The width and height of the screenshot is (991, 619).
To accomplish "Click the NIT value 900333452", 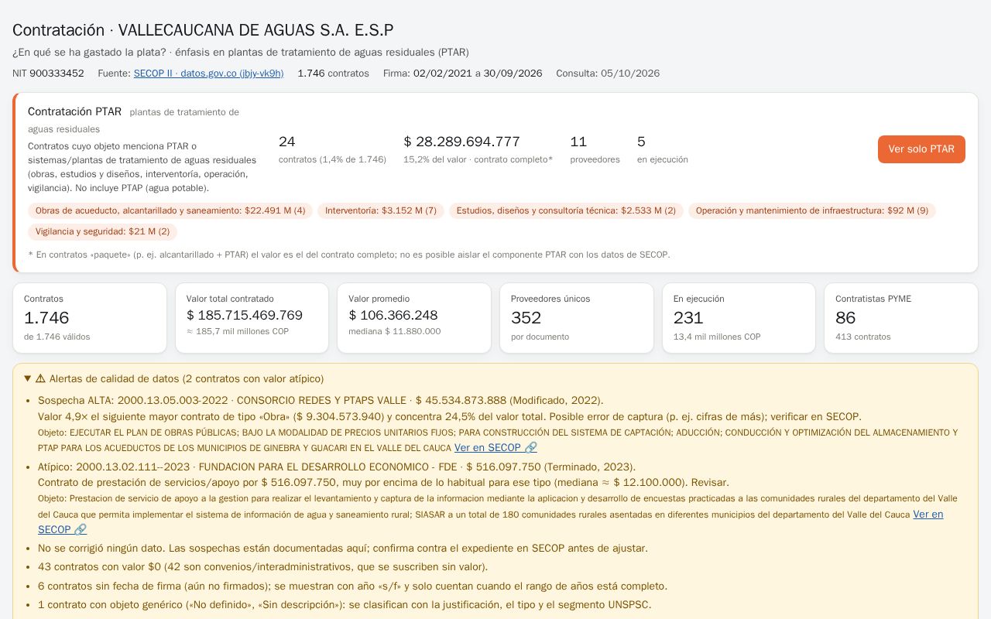I will (x=57, y=74).
